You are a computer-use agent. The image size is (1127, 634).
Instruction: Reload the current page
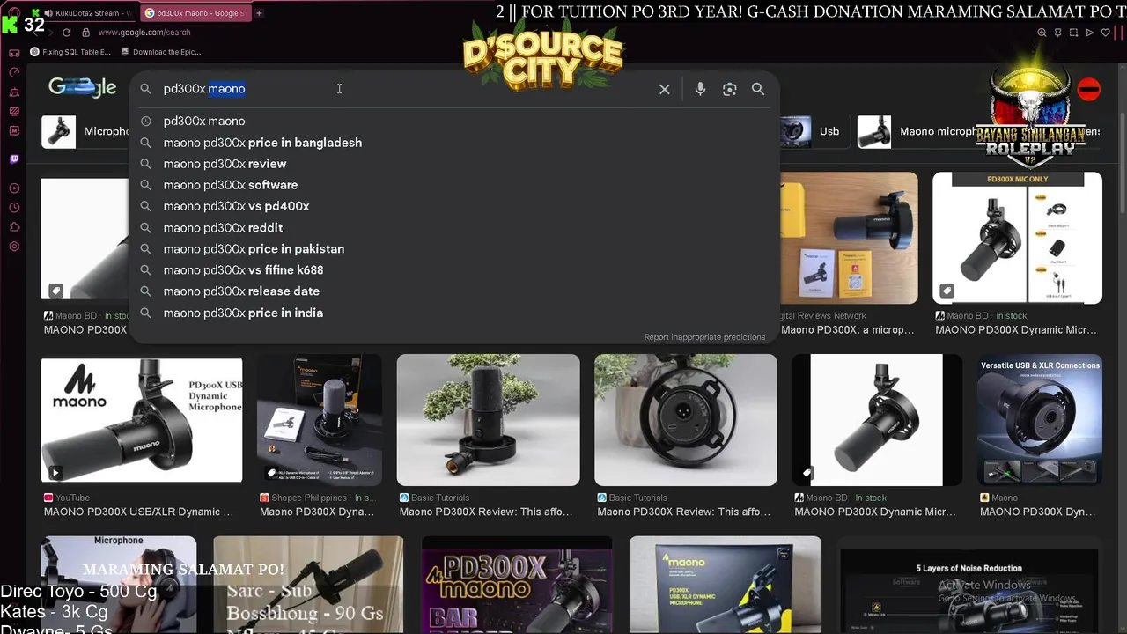click(66, 33)
